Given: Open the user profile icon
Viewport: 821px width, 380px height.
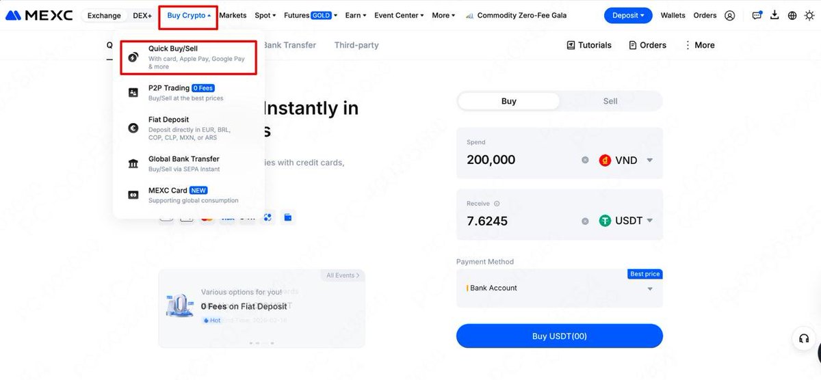Looking at the screenshot, I should pos(730,15).
